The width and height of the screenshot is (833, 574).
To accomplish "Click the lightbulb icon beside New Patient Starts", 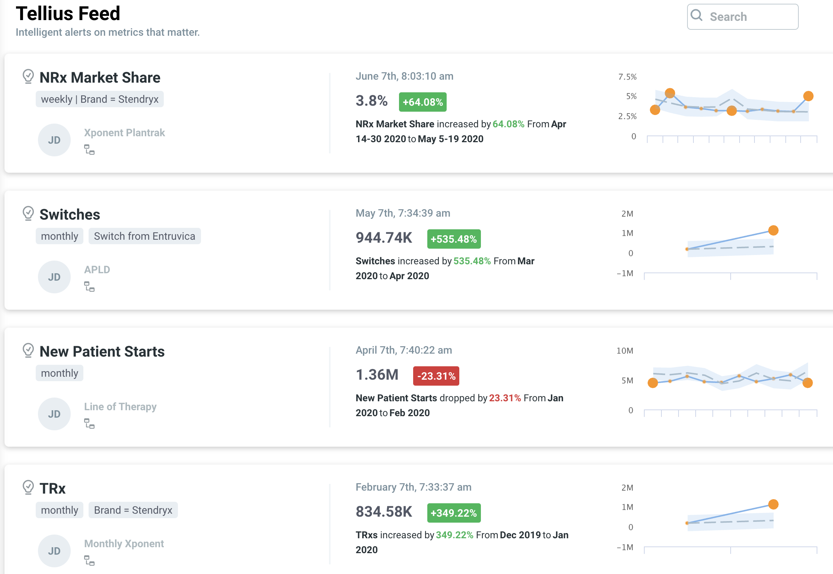I will coord(28,350).
